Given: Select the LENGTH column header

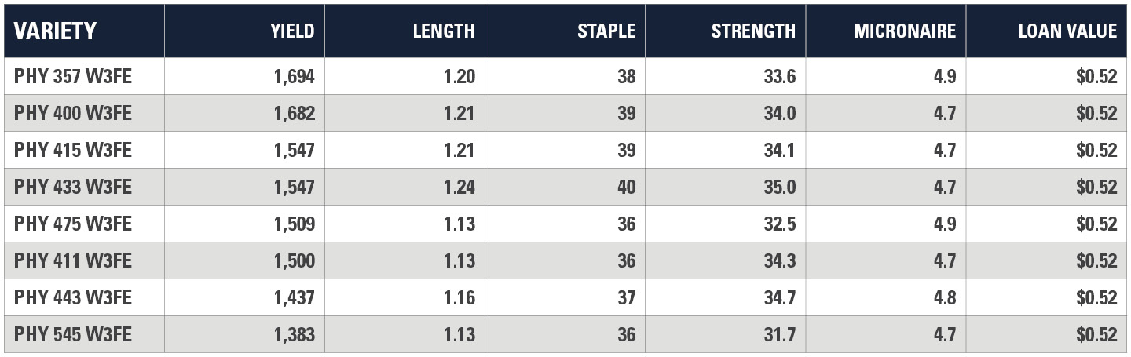Looking at the screenshot, I should (x=444, y=31).
